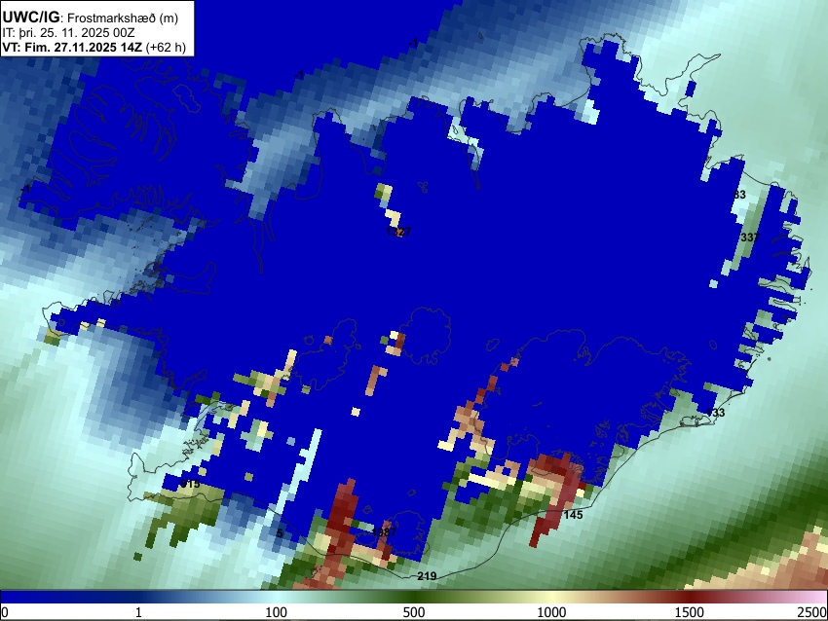Click the "1500" tick on the color scale

690,612
